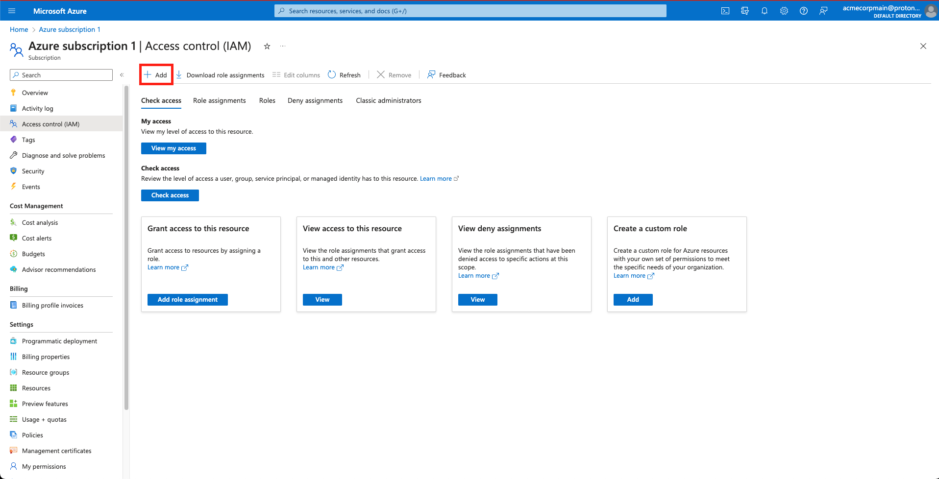Open Learn more in View access card
Screen dimensions: 939x479
pyautogui.click(x=323, y=267)
